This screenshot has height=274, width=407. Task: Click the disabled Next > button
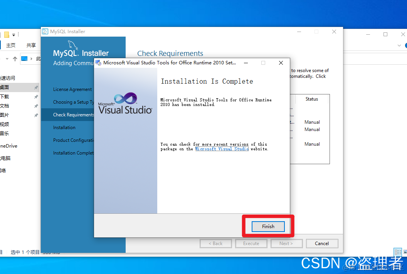coord(286,244)
